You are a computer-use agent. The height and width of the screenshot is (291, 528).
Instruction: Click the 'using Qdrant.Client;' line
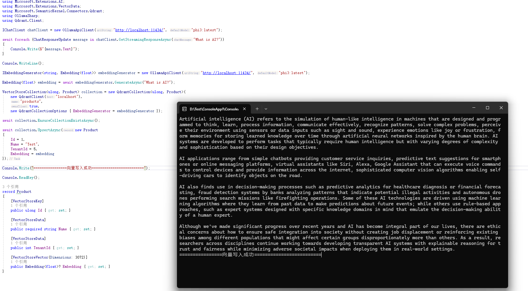(x=23, y=21)
